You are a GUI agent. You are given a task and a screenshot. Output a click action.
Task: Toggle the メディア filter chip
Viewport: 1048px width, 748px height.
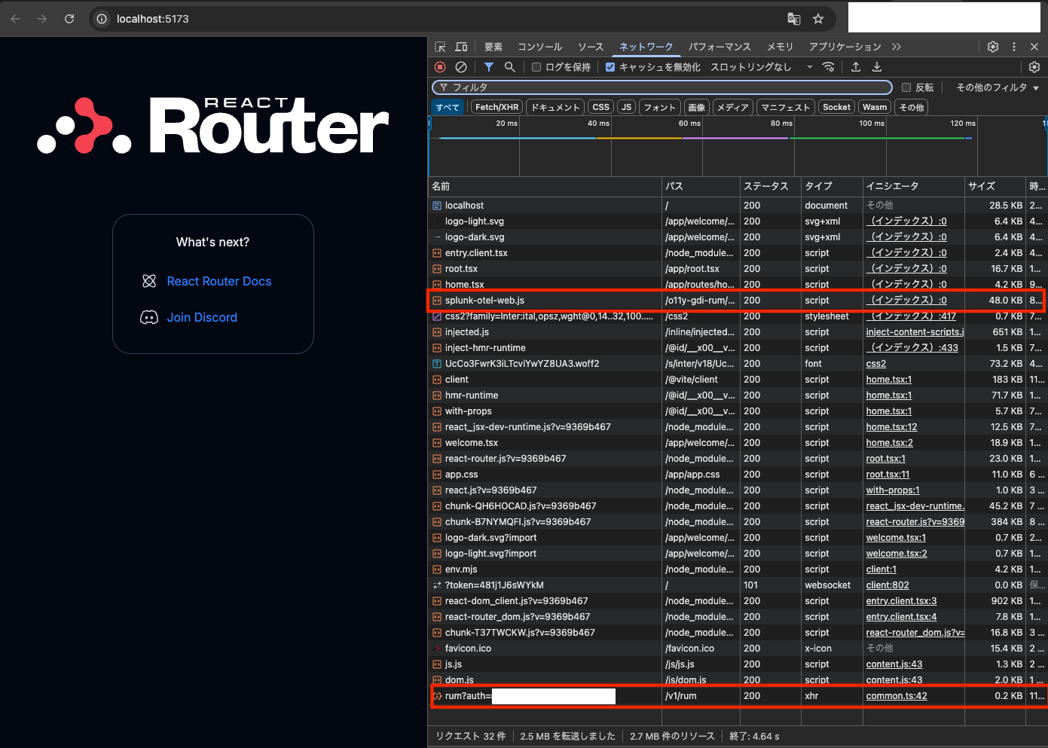(733, 107)
